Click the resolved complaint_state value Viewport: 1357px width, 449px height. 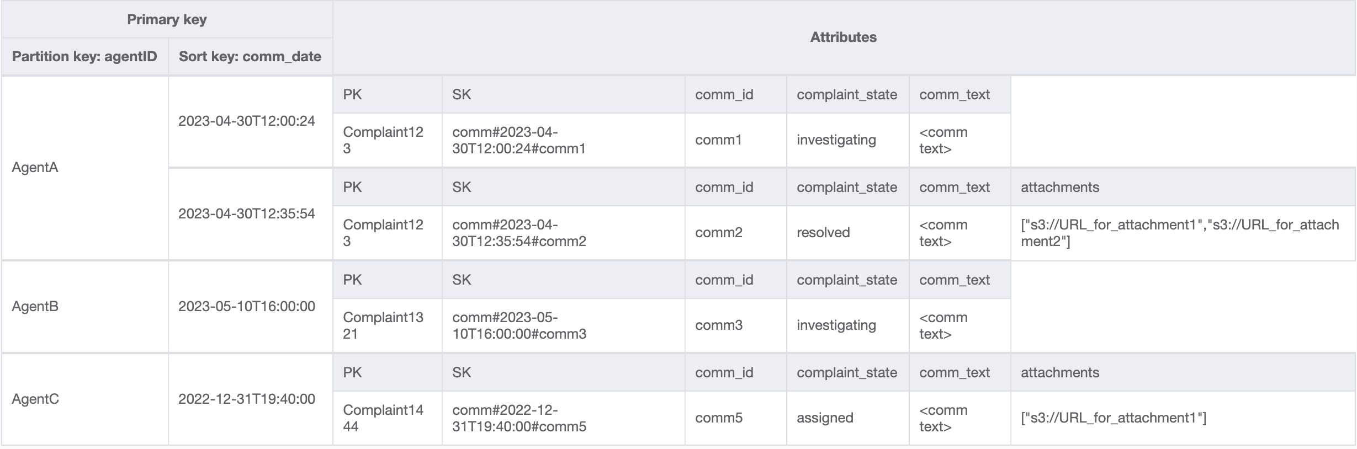coord(823,233)
